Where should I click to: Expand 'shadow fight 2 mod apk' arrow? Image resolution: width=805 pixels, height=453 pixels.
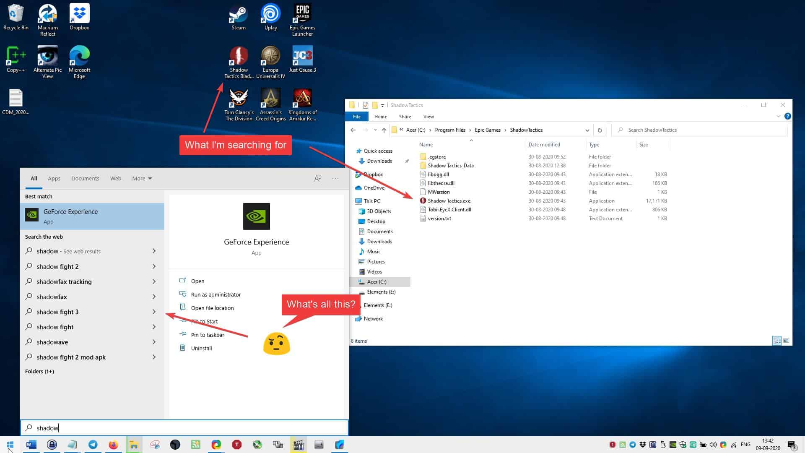click(x=154, y=357)
